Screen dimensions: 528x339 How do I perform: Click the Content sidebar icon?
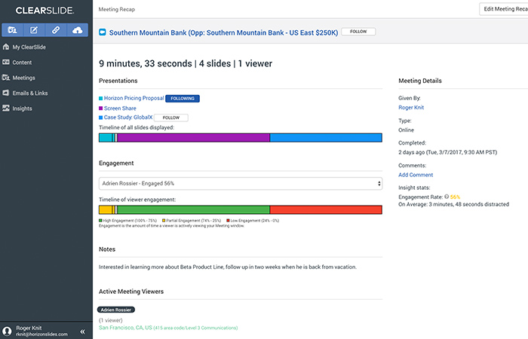pyautogui.click(x=6, y=62)
